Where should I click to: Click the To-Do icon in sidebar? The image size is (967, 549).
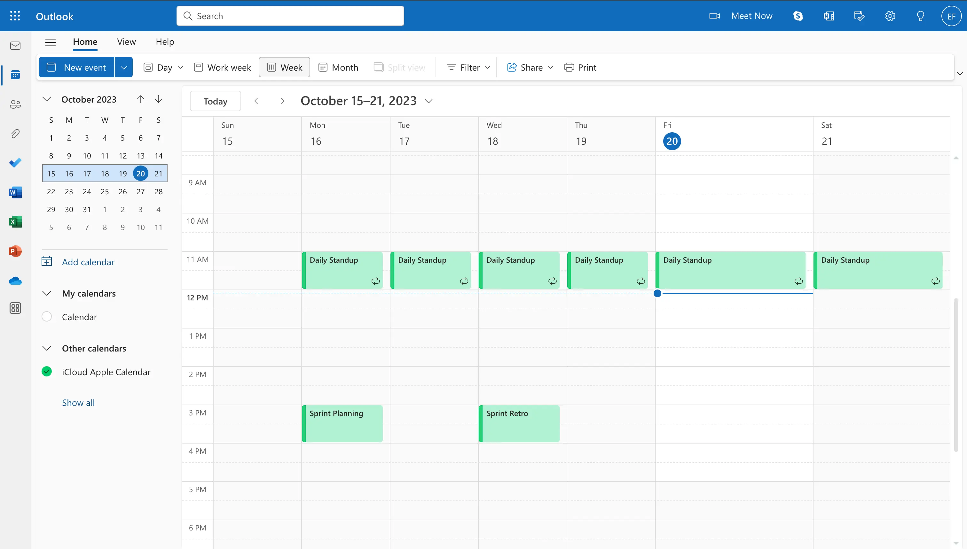15,163
